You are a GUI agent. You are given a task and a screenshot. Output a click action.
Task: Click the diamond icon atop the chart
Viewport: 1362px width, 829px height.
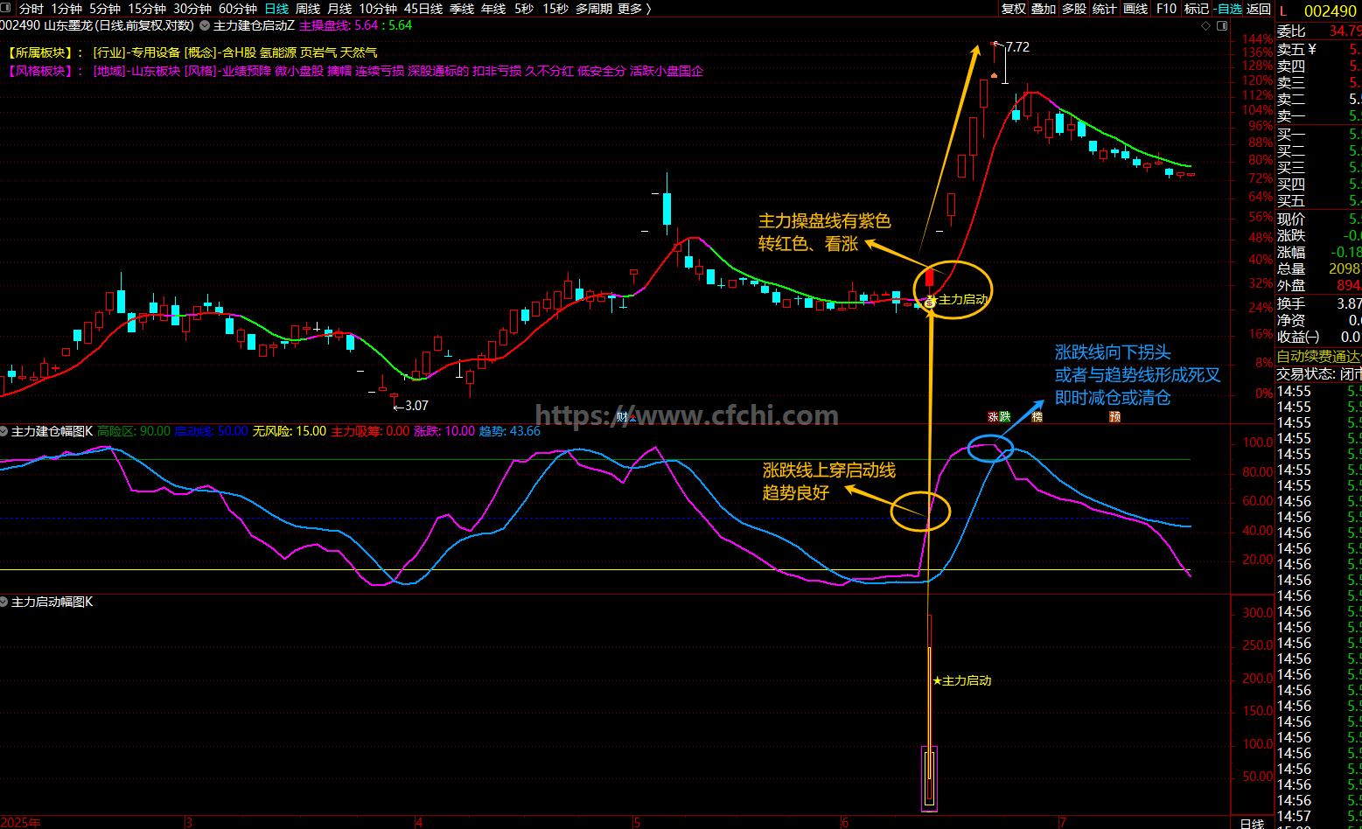click(x=1206, y=26)
